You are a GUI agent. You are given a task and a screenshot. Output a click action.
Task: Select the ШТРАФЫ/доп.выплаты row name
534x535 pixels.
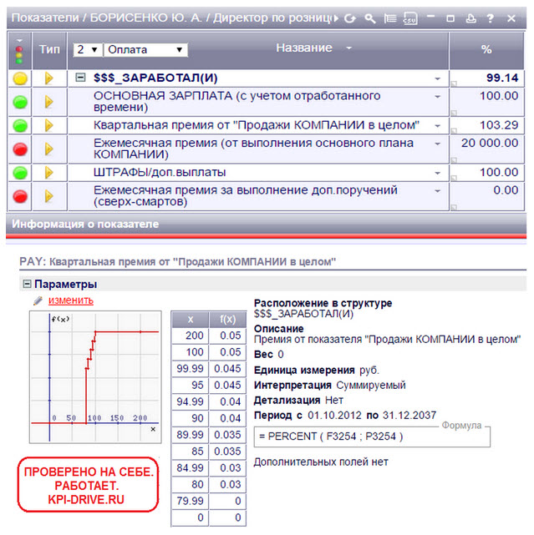[160, 172]
